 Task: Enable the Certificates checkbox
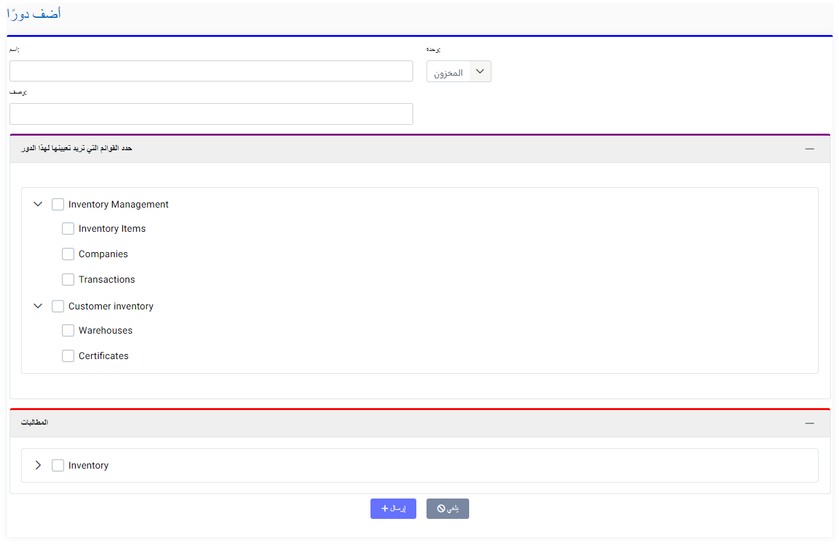68,356
